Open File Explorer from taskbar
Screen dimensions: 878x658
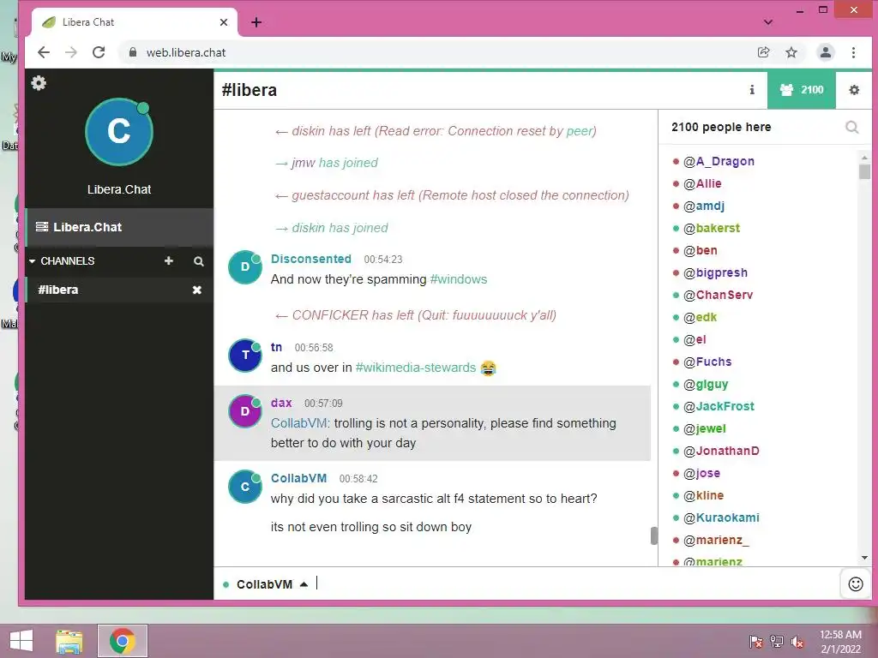[x=69, y=641]
